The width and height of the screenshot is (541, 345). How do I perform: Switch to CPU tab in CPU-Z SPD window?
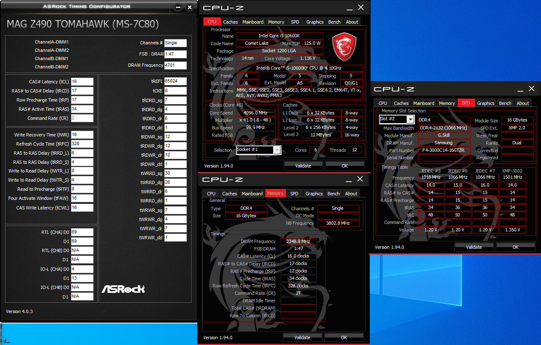(383, 103)
